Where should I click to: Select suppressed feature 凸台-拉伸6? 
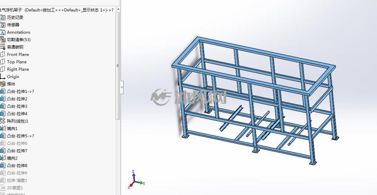(17, 143)
